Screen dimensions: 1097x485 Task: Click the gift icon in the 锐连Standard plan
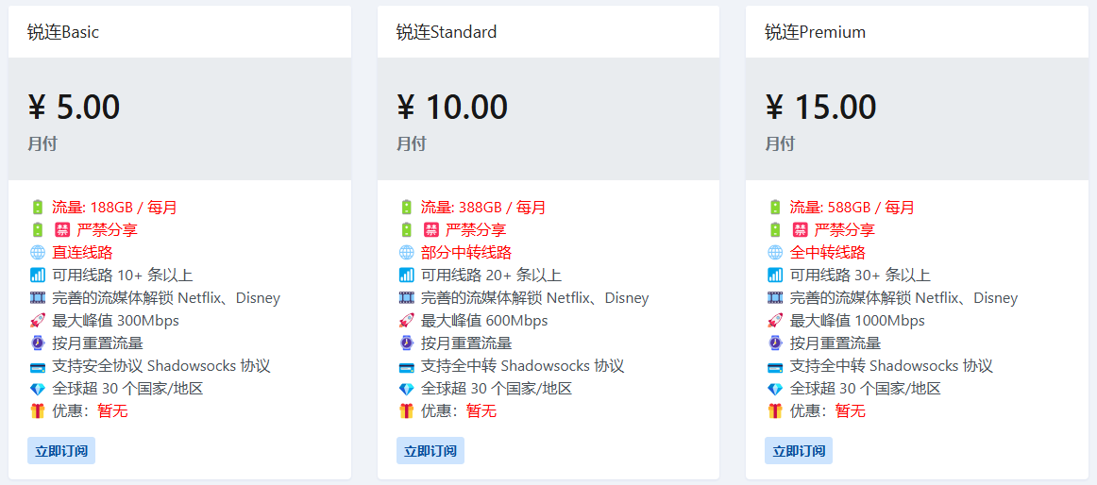click(x=407, y=410)
